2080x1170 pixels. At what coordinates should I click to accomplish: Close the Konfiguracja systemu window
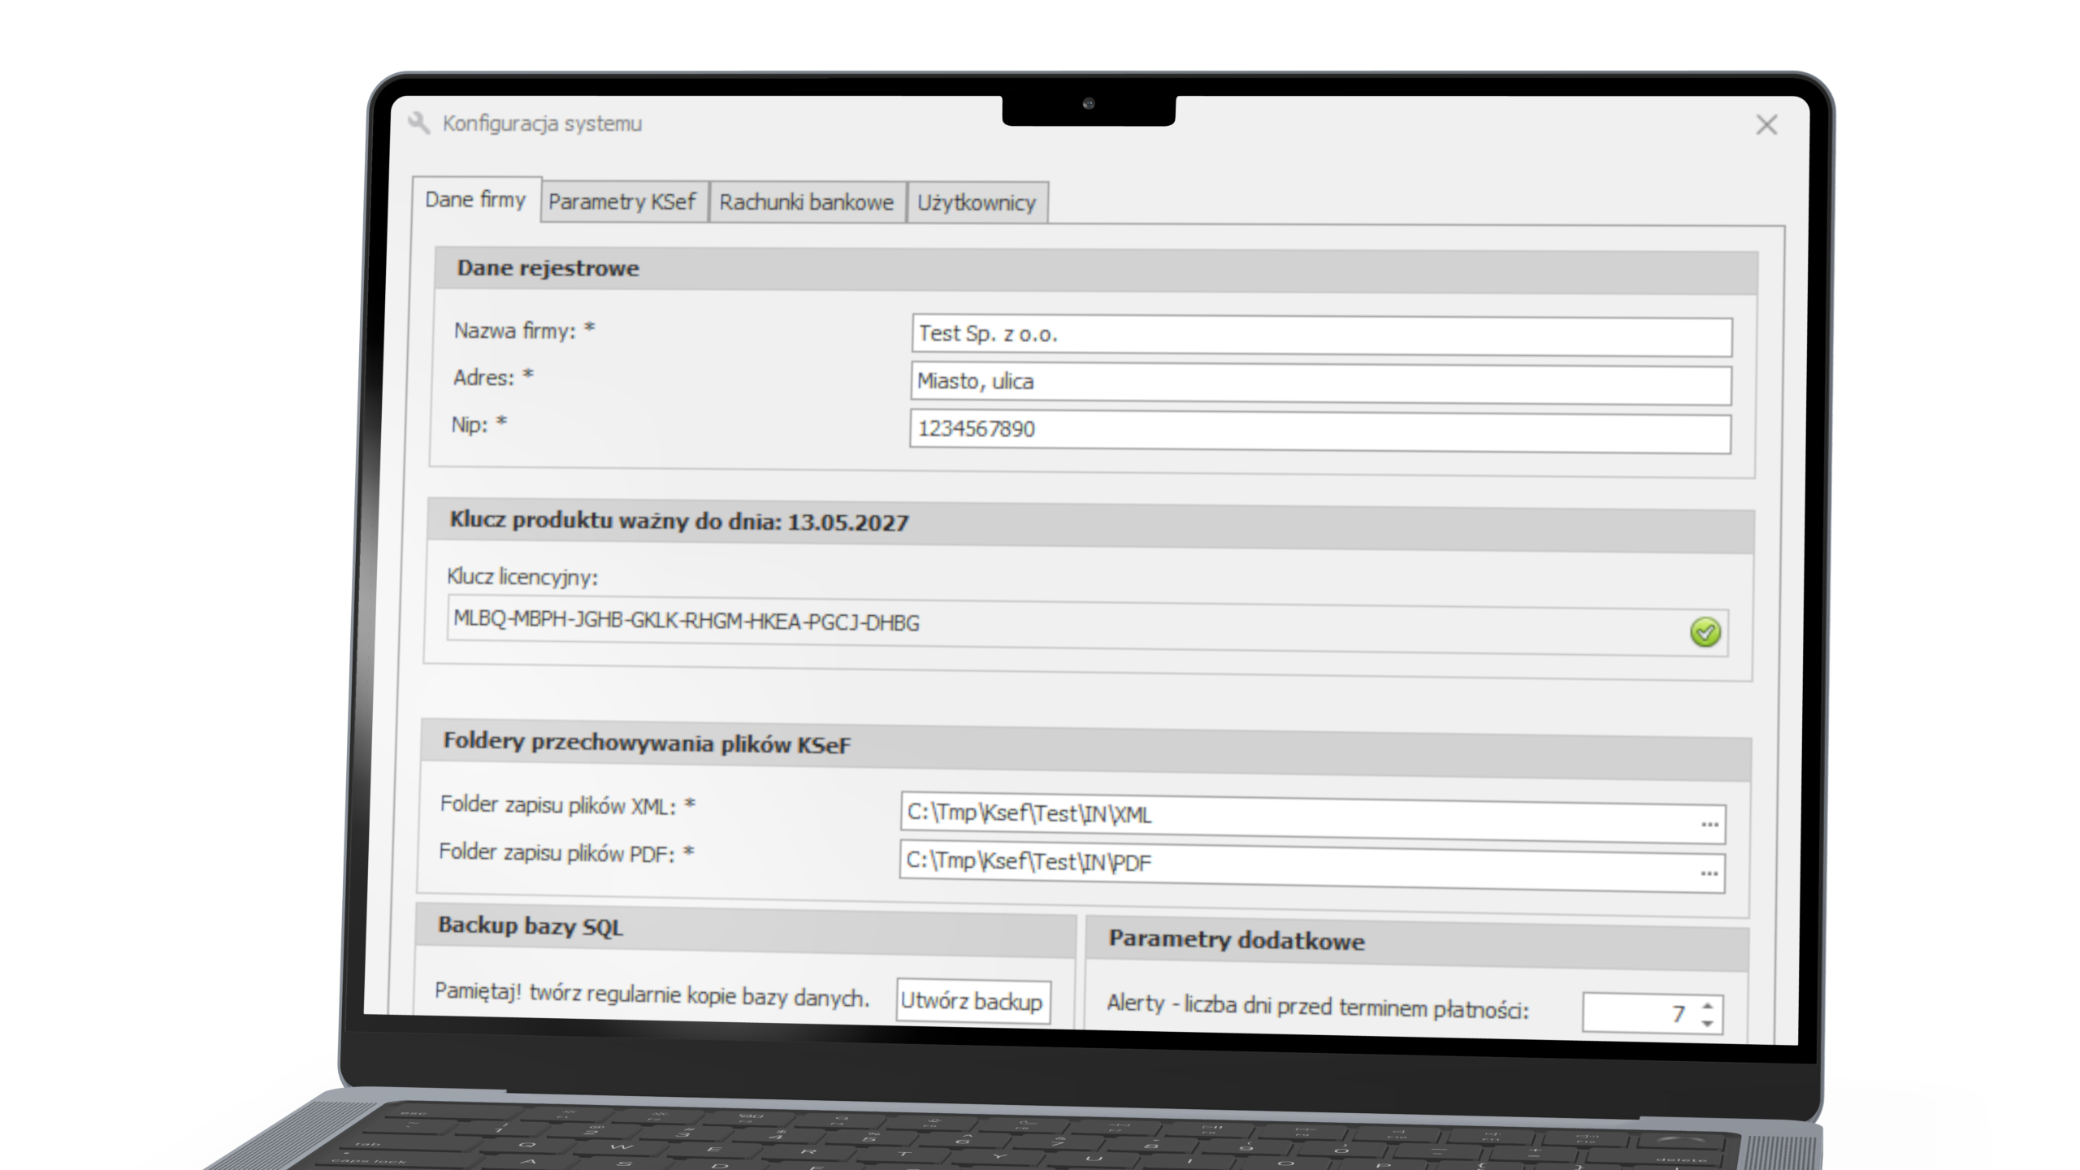[1766, 125]
